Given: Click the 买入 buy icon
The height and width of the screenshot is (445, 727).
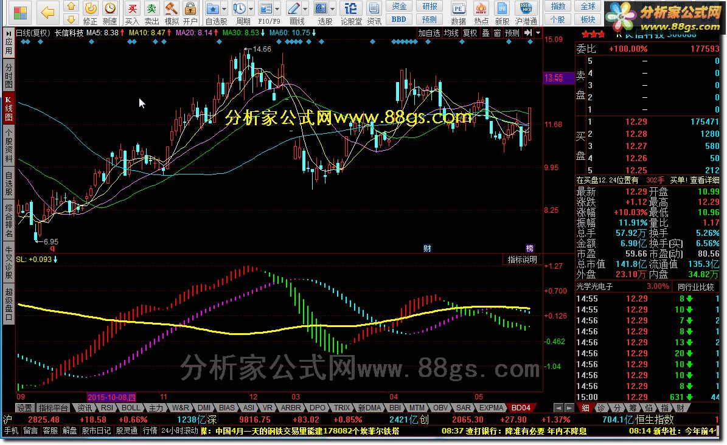Looking at the screenshot, I should coord(132,9).
